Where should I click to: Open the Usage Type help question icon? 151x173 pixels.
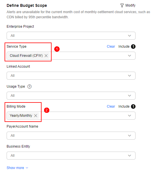pos(30,86)
